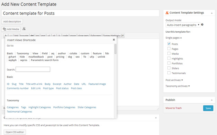Tick the Testimonials checkbox
Viewport: 217px width, 135px height.
point(169,73)
